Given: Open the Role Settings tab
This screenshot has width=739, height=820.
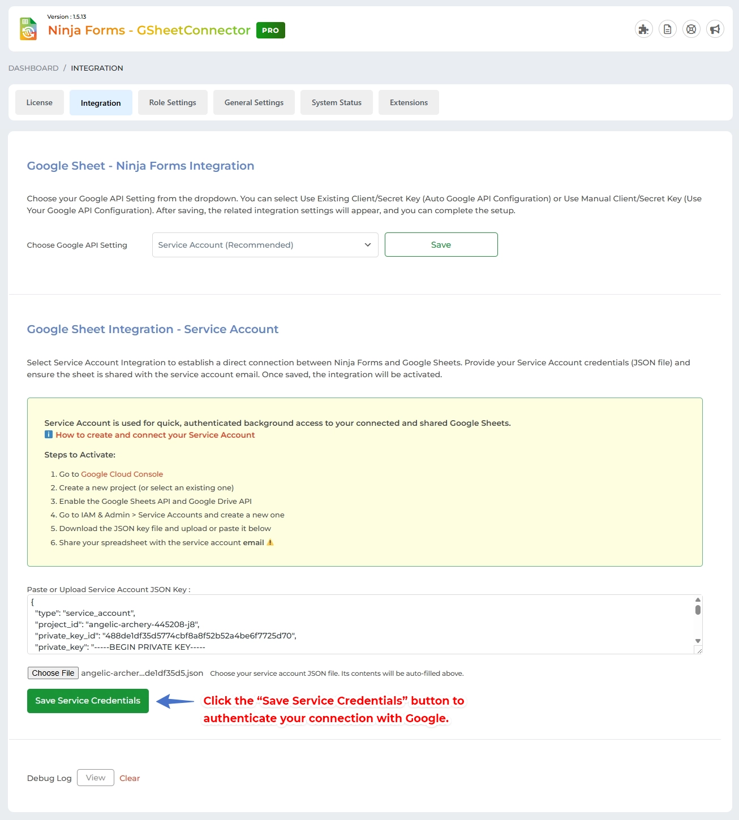Looking at the screenshot, I should pos(173,102).
